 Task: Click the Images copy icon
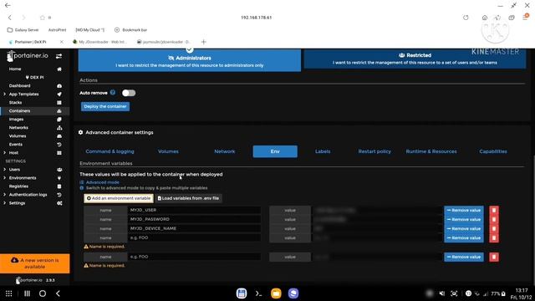tap(59, 120)
